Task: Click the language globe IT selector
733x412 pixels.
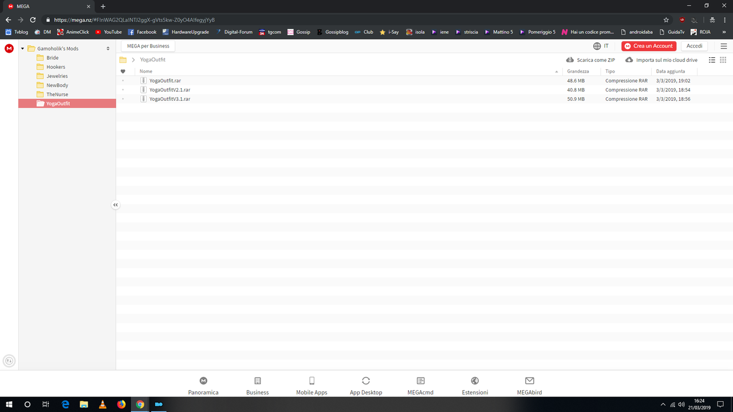Action: pyautogui.click(x=601, y=46)
